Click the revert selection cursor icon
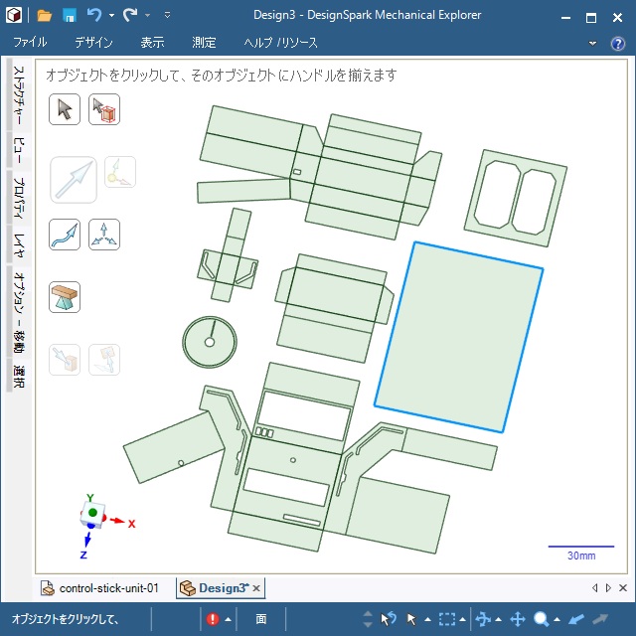 coord(389,619)
